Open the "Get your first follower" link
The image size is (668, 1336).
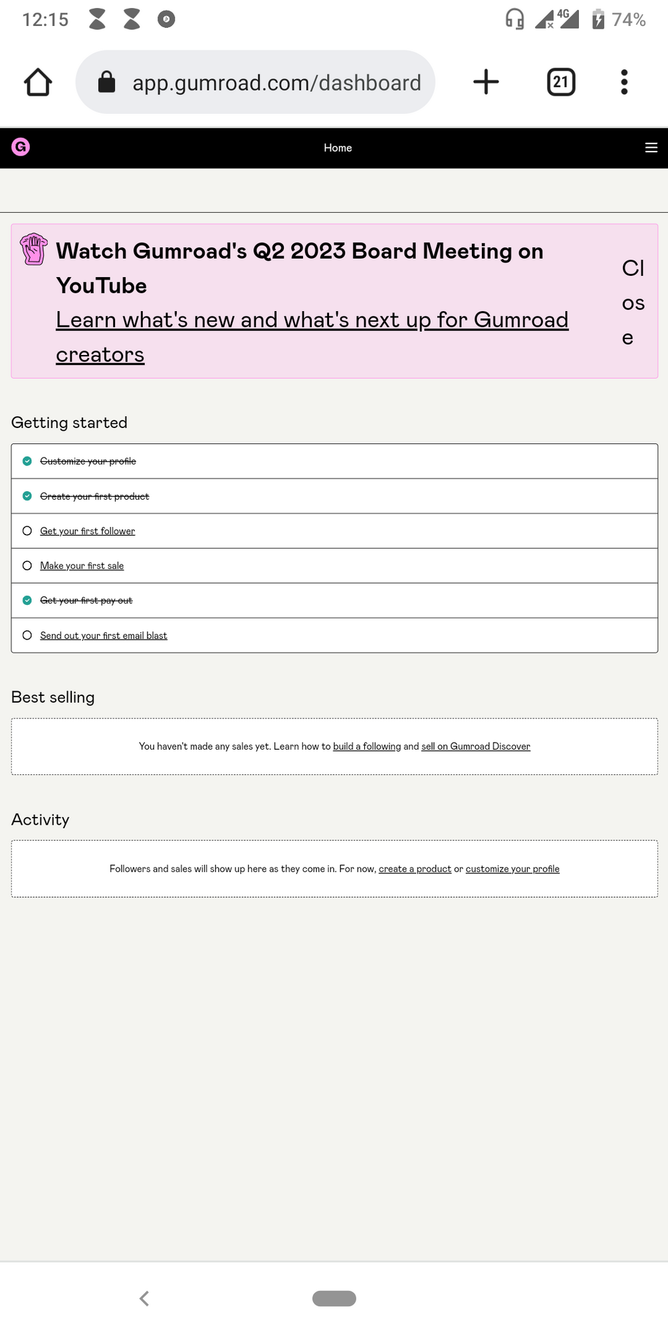(x=87, y=531)
